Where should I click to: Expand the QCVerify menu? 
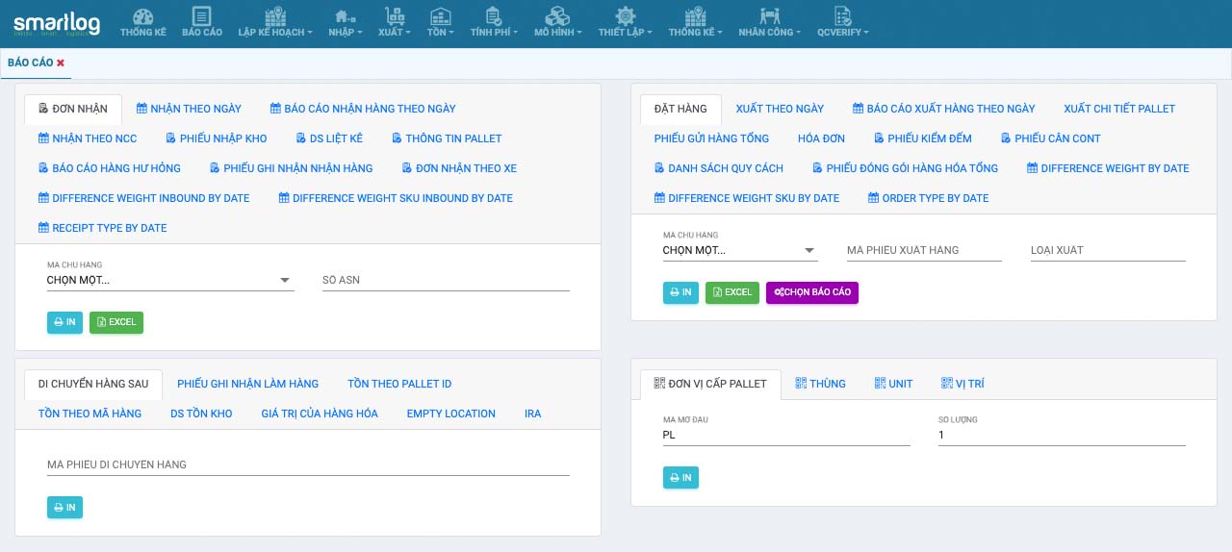[x=842, y=23]
